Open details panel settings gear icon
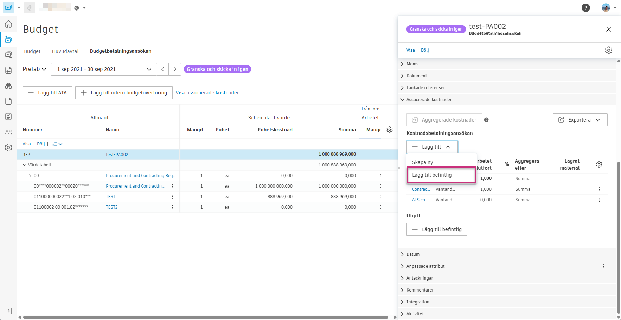This screenshot has width=621, height=320. (608, 50)
